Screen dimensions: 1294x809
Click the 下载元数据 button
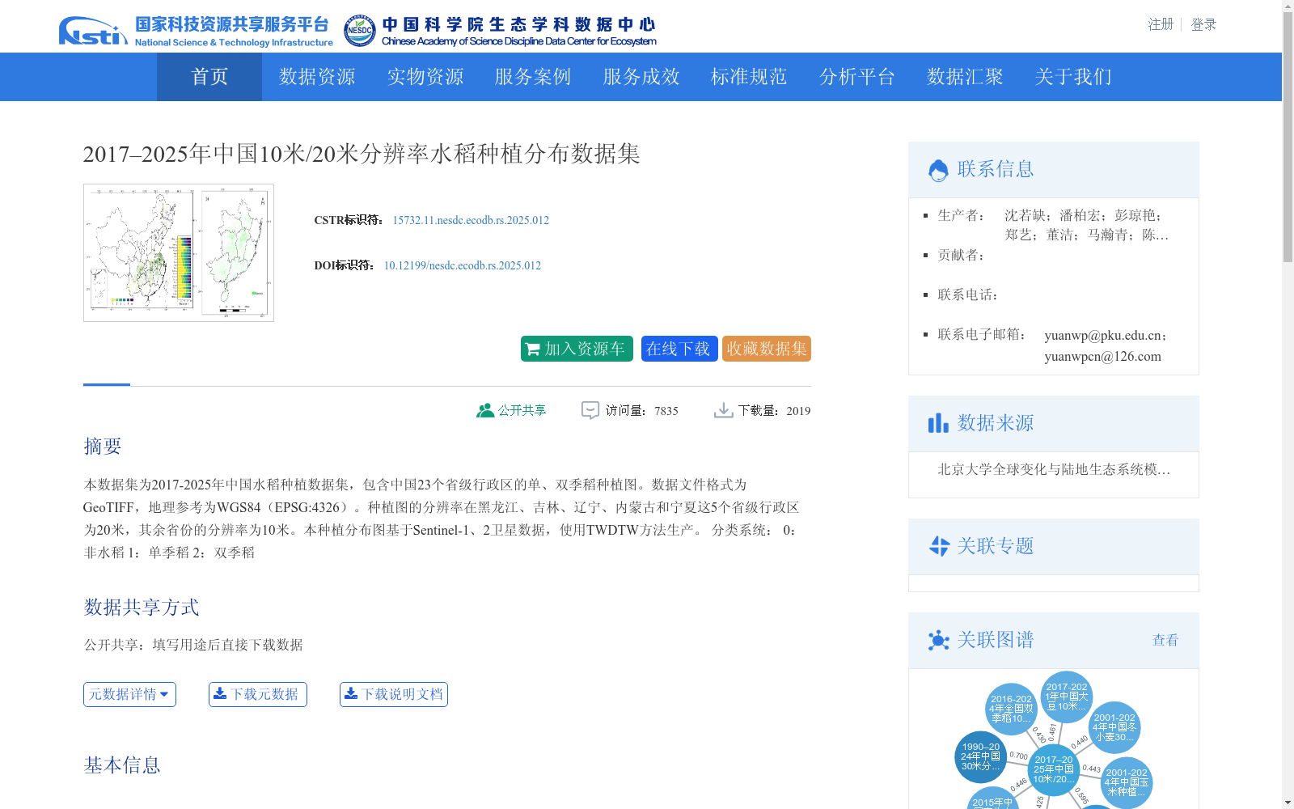258,694
